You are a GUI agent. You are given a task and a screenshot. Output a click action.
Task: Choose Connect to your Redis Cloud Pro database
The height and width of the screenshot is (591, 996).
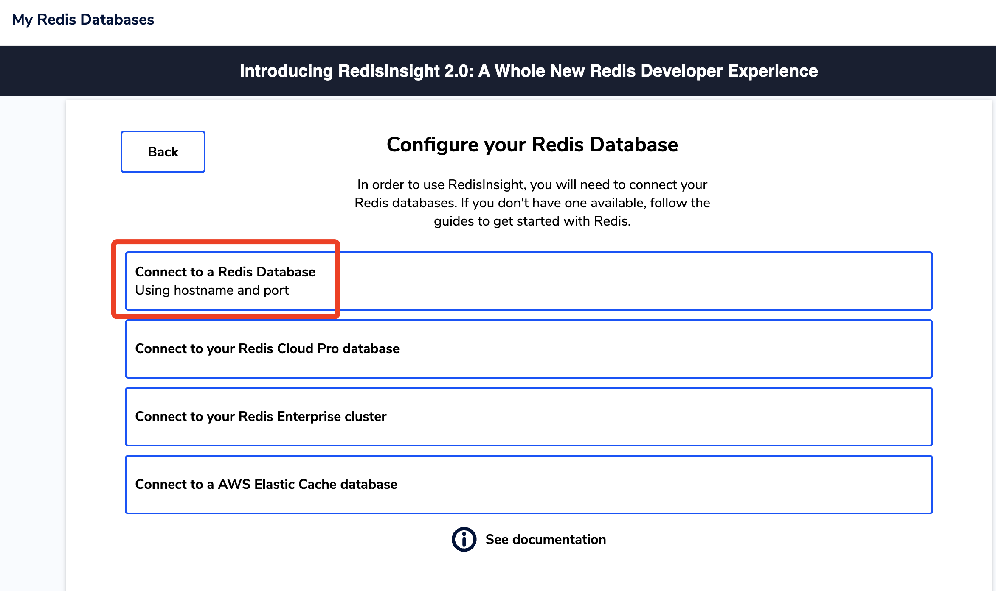click(x=529, y=349)
